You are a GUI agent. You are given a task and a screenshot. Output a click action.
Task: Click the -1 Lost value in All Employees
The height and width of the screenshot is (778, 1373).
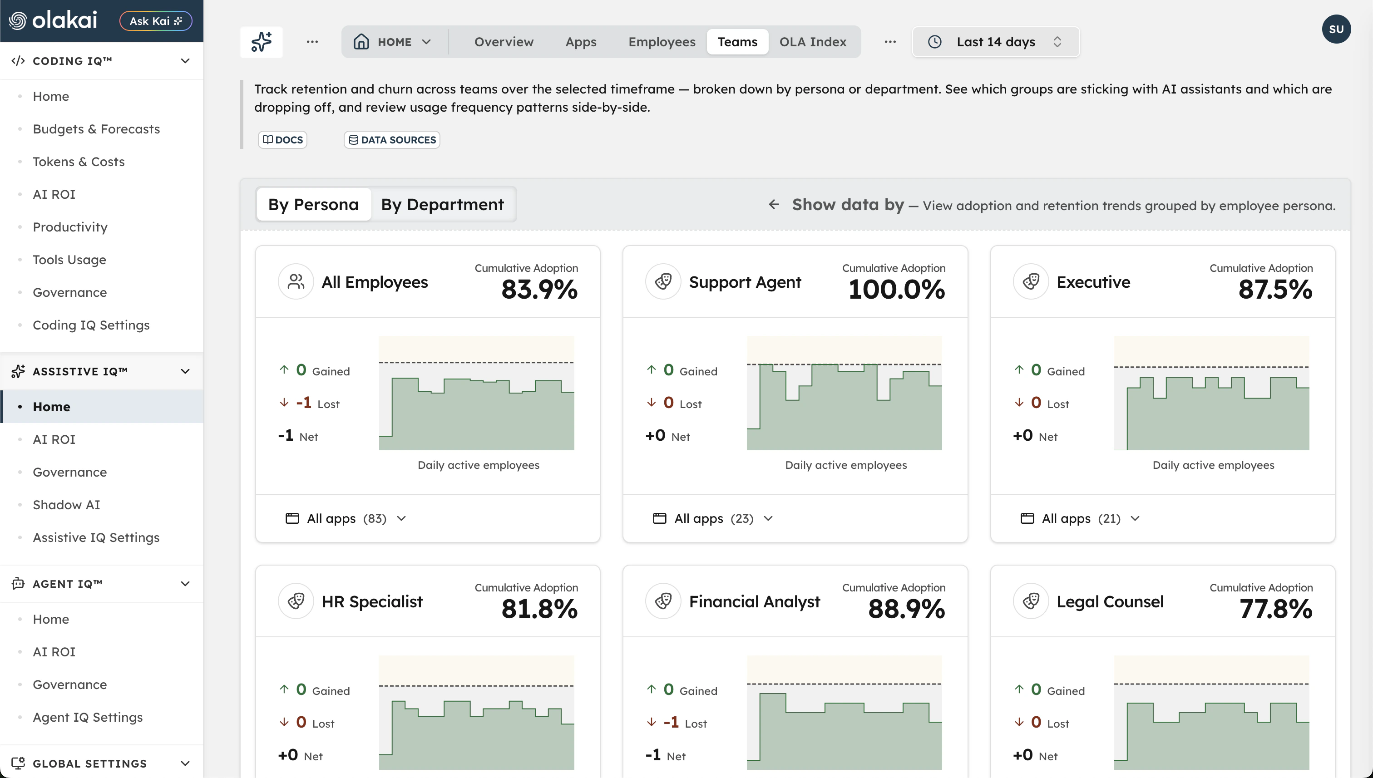(304, 402)
